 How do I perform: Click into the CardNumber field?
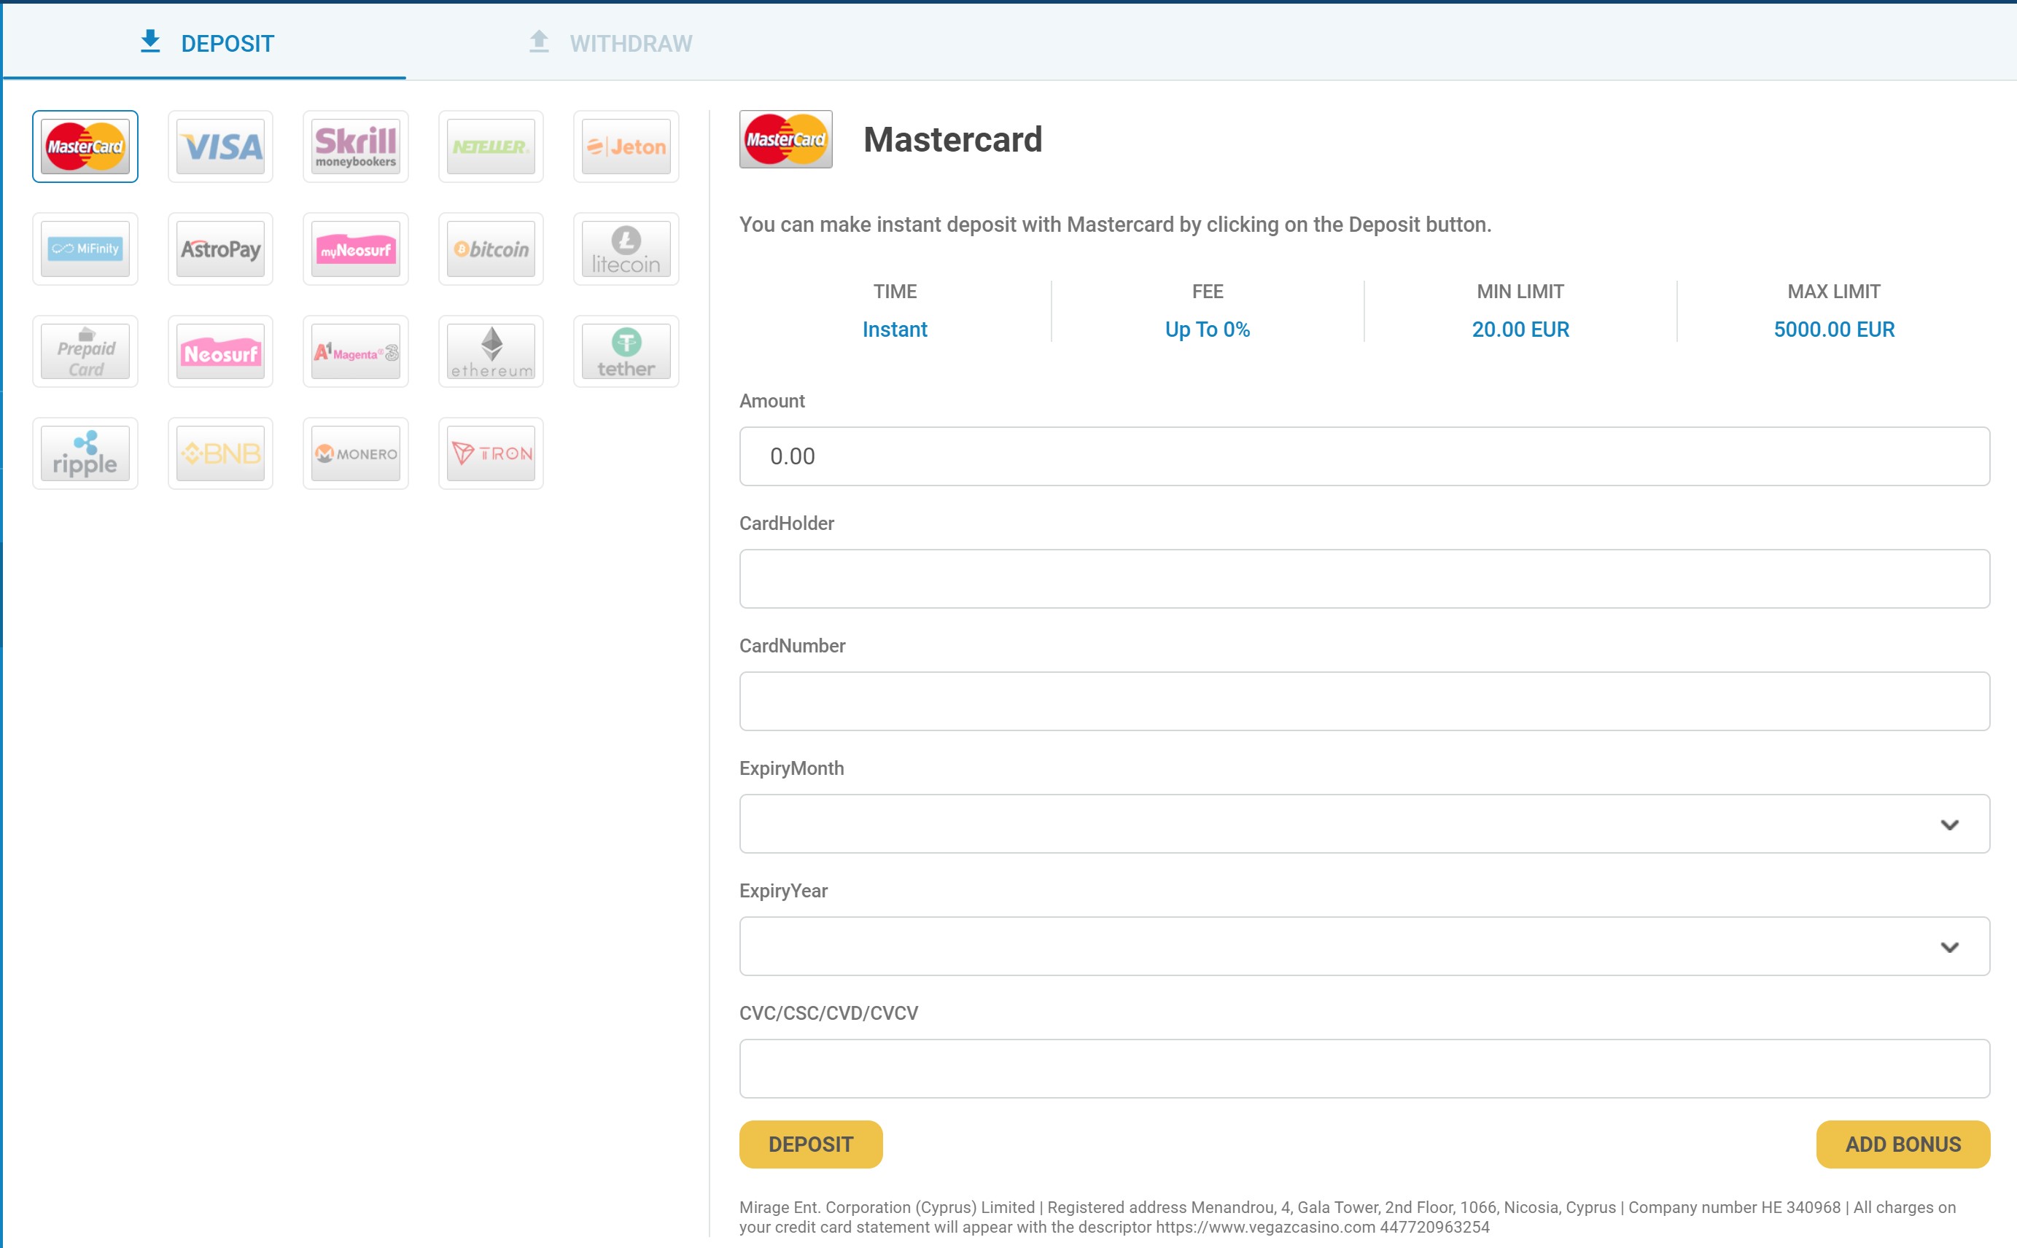(x=1364, y=701)
